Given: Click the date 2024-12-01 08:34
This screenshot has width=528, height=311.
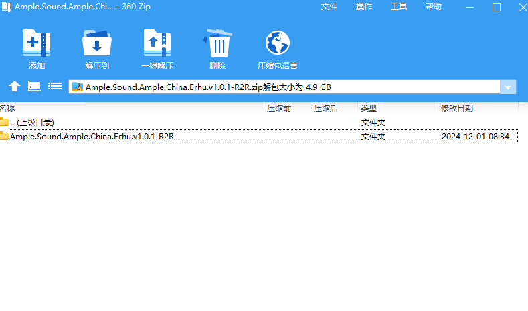Looking at the screenshot, I should tap(476, 137).
